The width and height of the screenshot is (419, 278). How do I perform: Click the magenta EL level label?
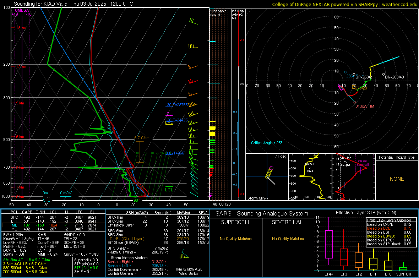[169, 114]
